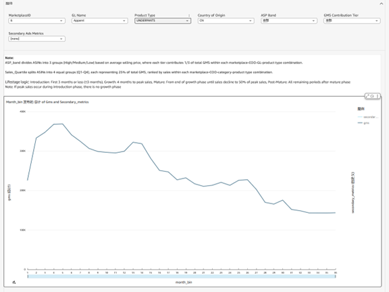
Task: Click the Country of Origin label
Action: click(x=211, y=16)
